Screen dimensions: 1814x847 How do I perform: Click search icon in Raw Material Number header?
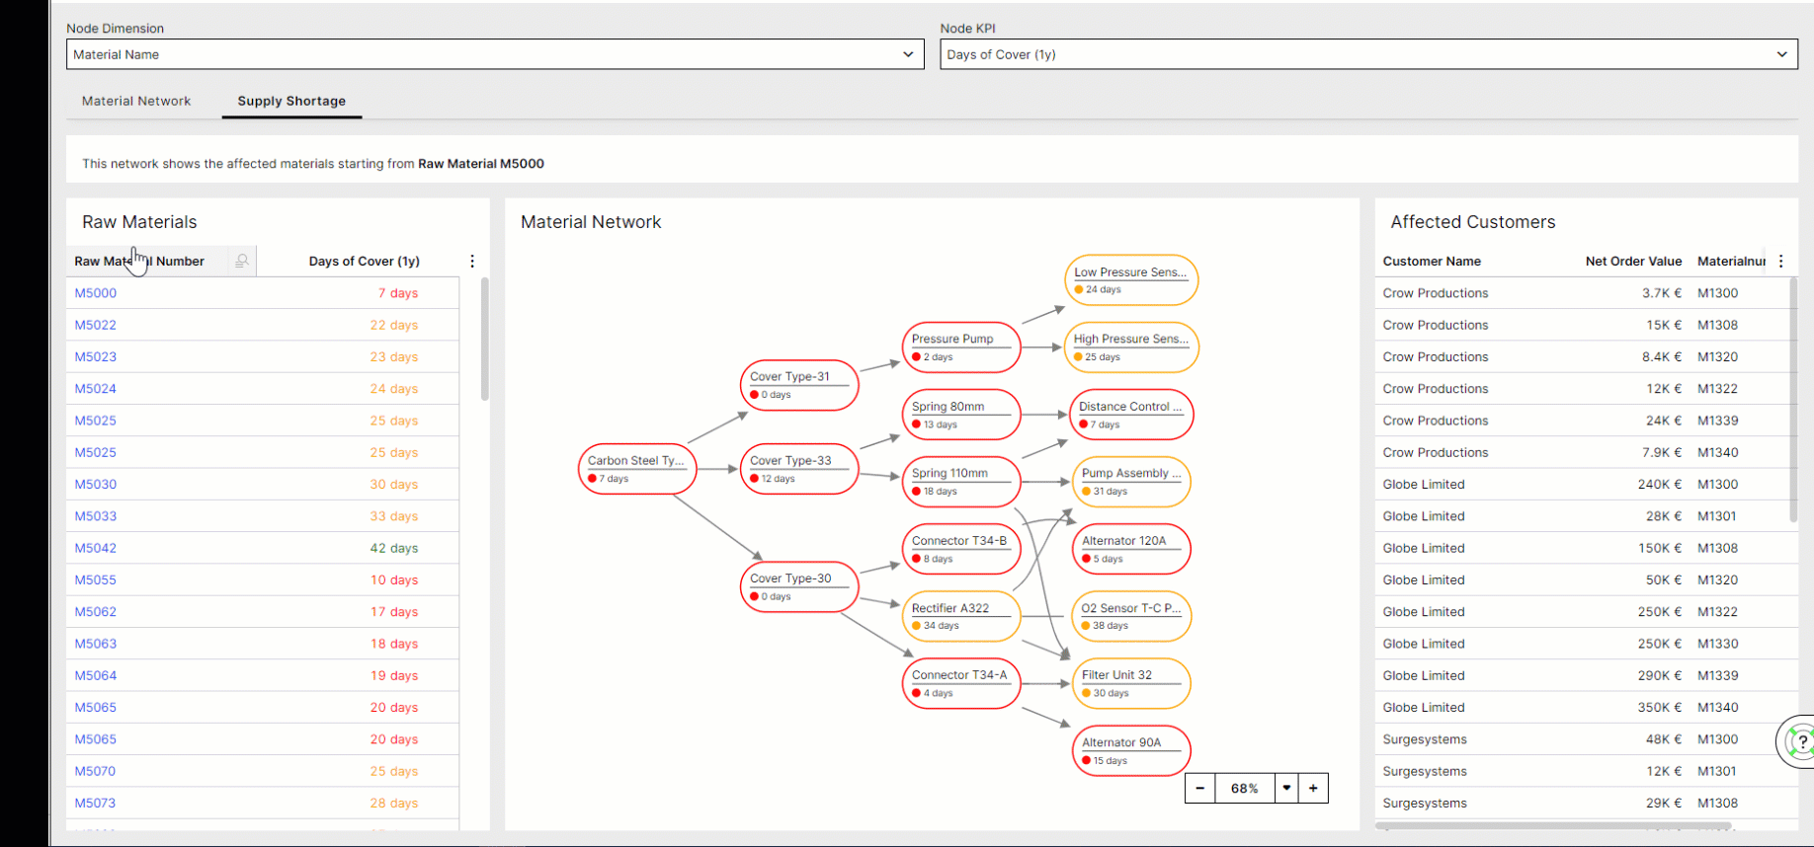(241, 261)
